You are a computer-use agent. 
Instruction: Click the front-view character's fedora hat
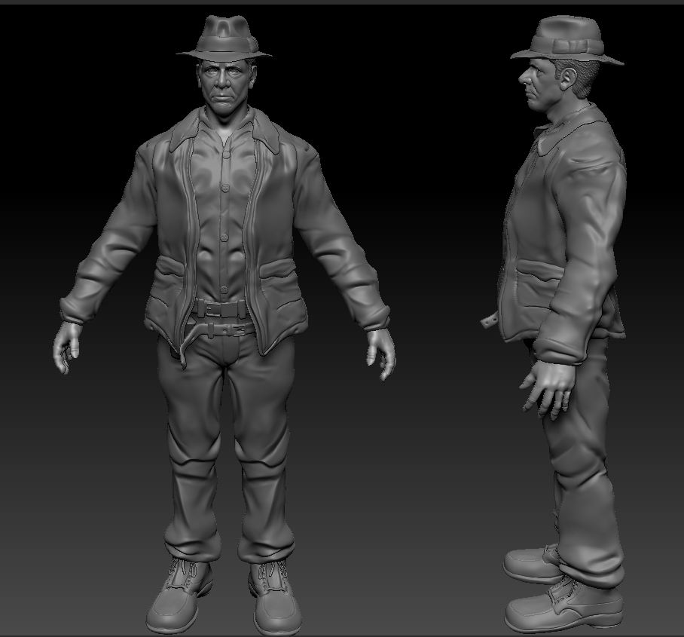pos(224,38)
